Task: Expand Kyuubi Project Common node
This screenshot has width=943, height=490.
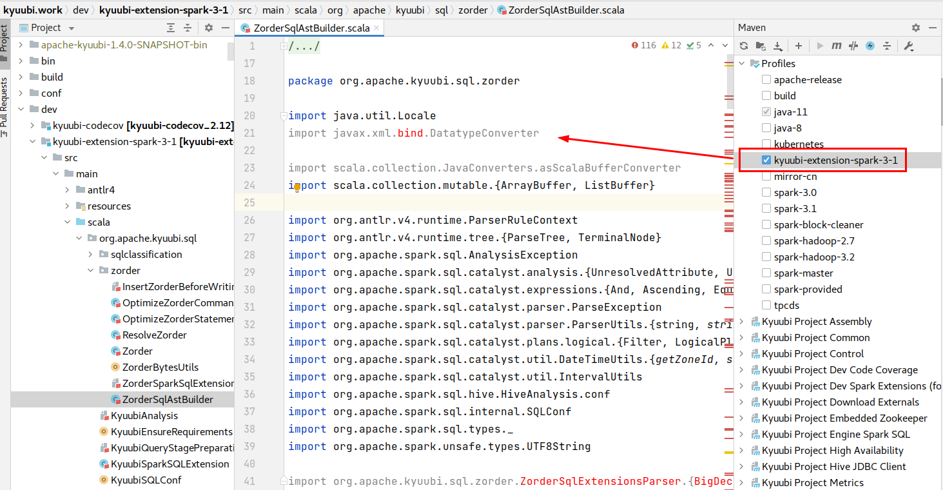Action: click(742, 337)
